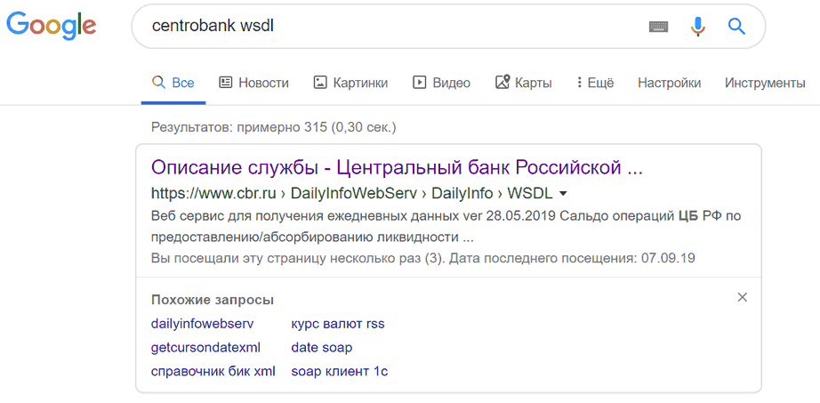Open related query 'getcursondatexml'

click(205, 348)
